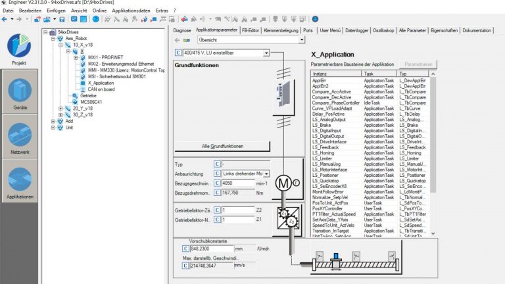The width and height of the screenshot is (505, 284).
Task: Switch to the Dokumentation tab
Action: click(477, 31)
